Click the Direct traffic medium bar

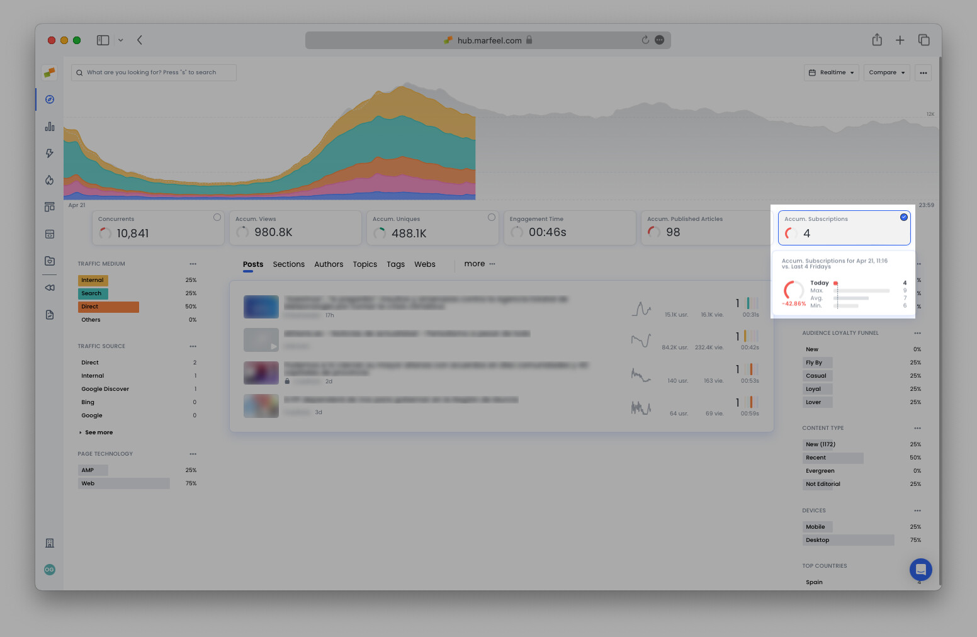coord(108,307)
